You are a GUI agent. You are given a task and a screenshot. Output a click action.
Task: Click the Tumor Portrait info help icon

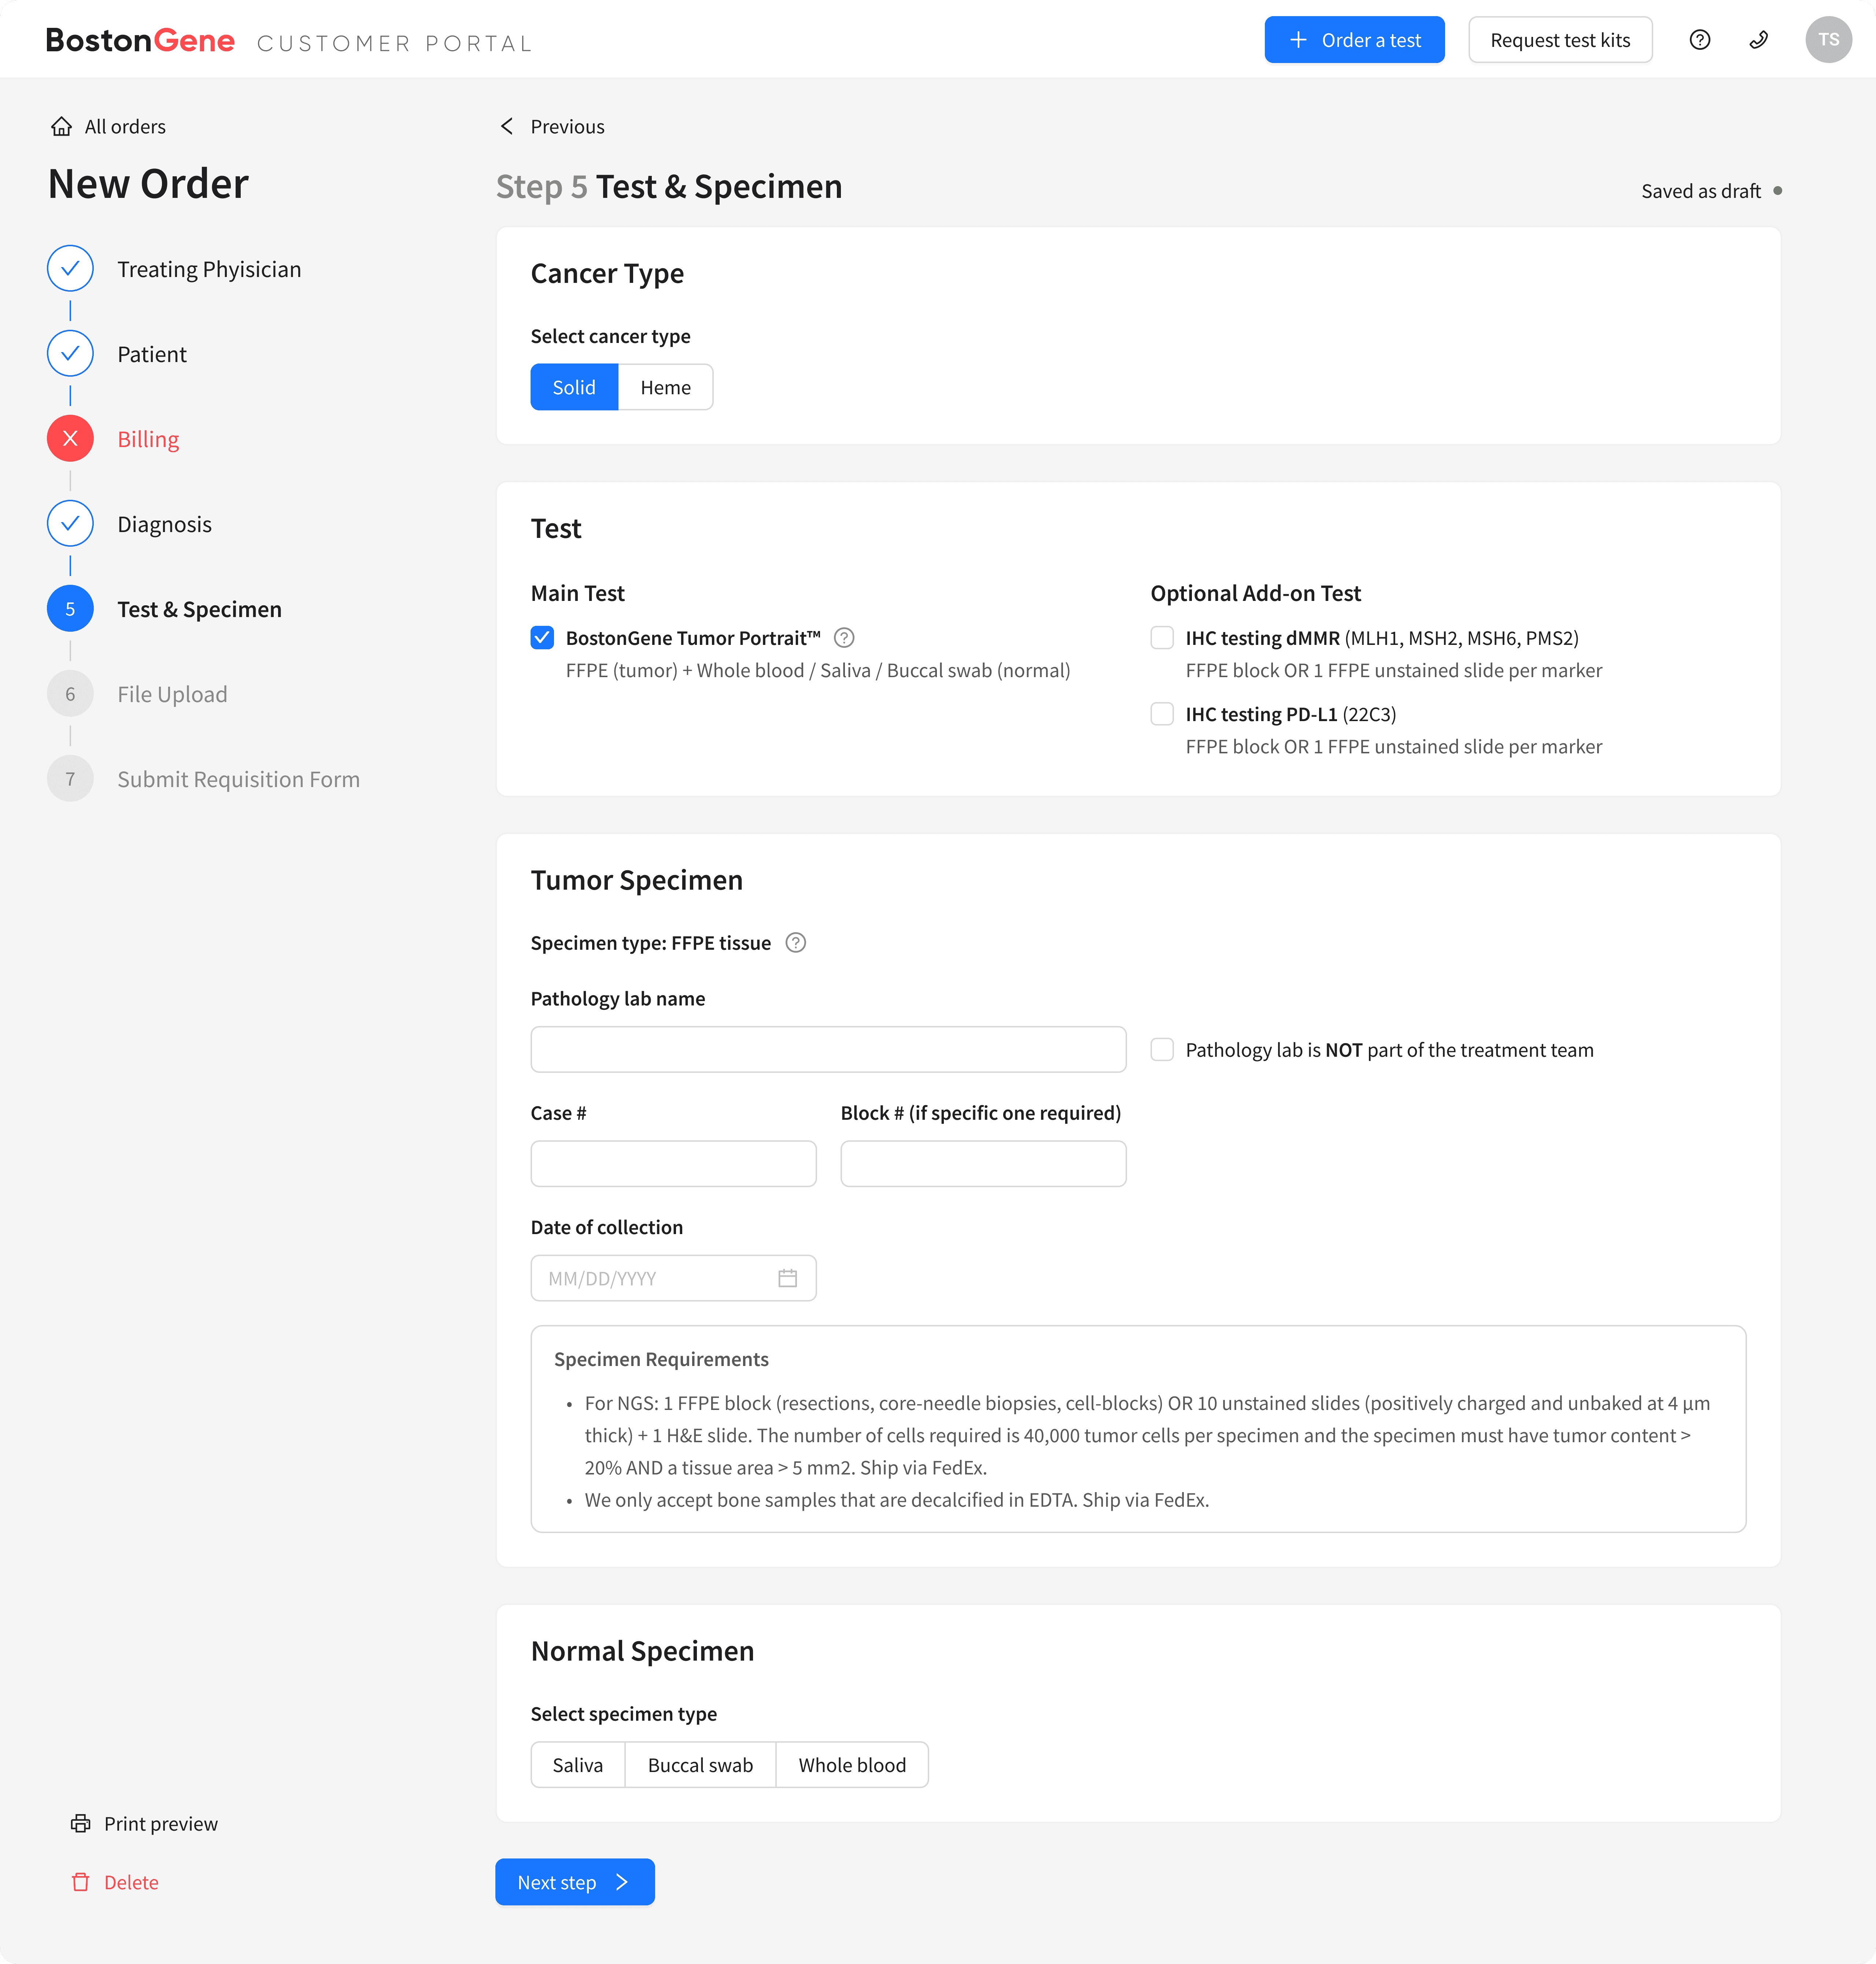pos(844,638)
